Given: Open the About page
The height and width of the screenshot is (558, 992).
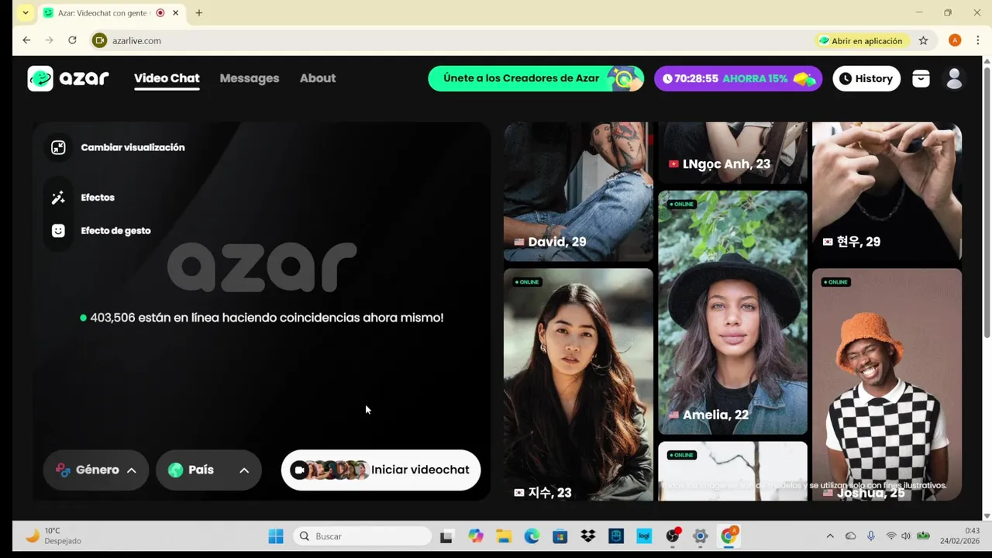Looking at the screenshot, I should [318, 78].
